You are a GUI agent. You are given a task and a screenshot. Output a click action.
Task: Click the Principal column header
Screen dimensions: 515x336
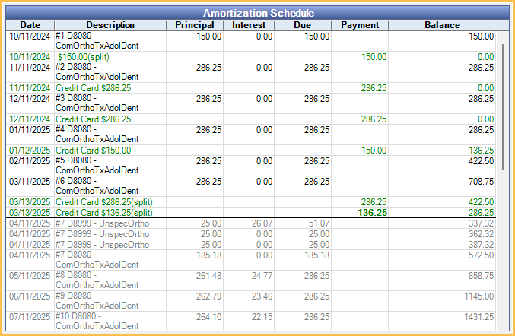(x=194, y=25)
